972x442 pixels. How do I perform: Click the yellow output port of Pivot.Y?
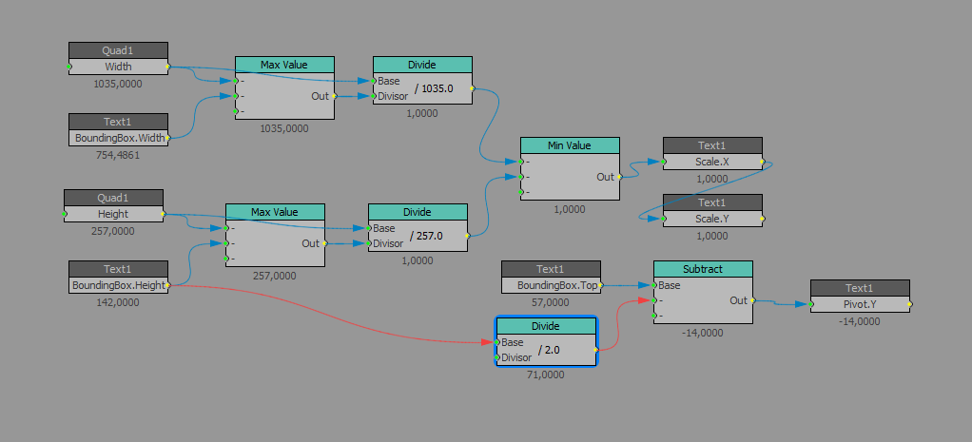pos(910,304)
